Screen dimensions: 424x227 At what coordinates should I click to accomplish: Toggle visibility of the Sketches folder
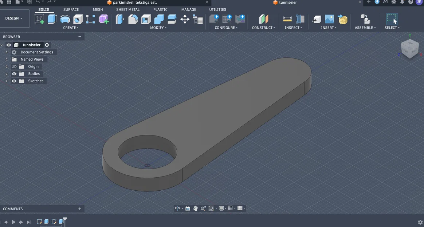click(x=14, y=81)
